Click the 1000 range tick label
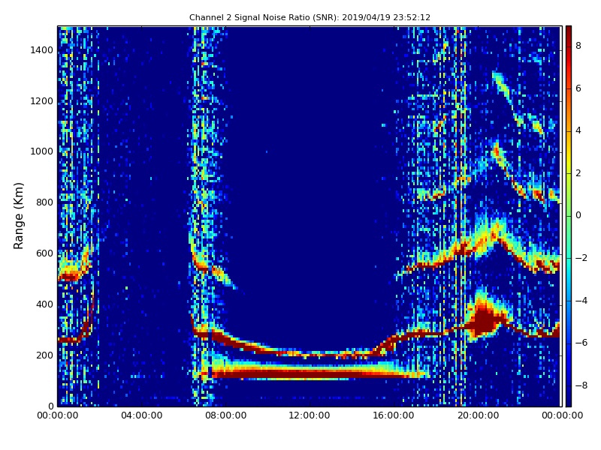601x450 pixels. tap(42, 151)
